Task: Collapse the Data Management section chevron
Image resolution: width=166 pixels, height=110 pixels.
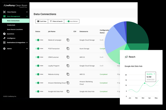Action: click(27, 16)
